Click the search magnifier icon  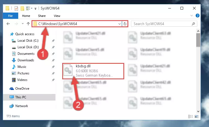193,24
